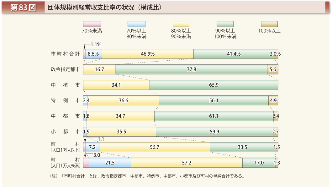Click the 1.1 callout above 町村 人口1万人以上 bar

point(101,139)
